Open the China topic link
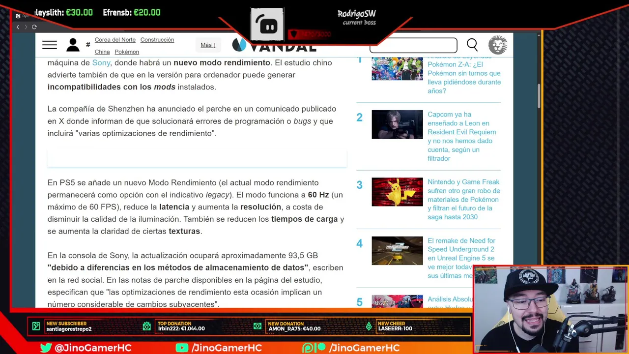This screenshot has height=354, width=629. 102,52
